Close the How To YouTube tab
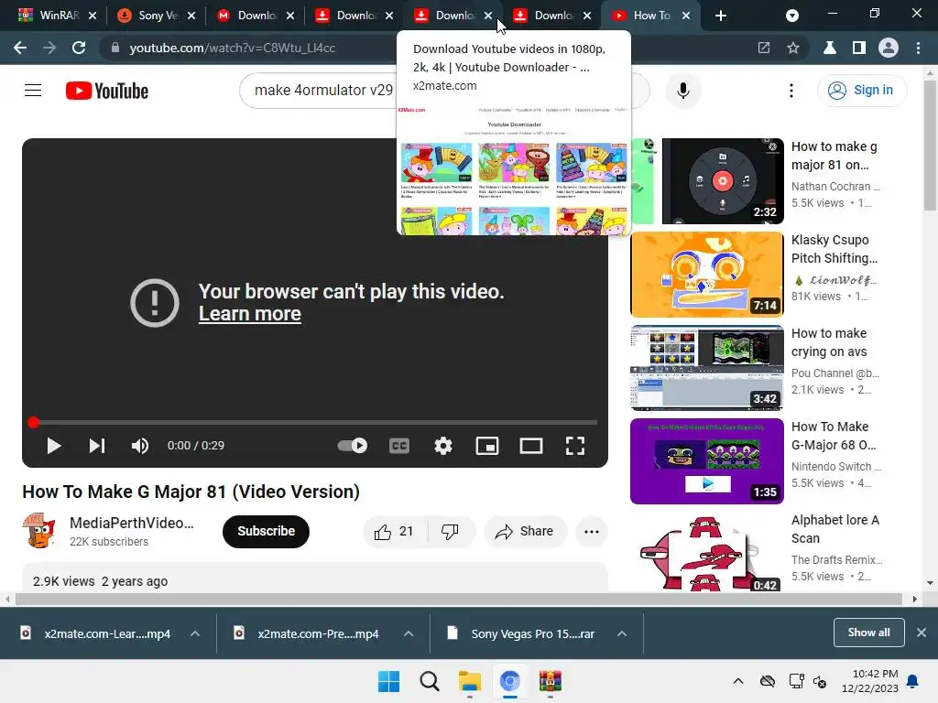Screen dimensions: 938x703 pos(686,16)
